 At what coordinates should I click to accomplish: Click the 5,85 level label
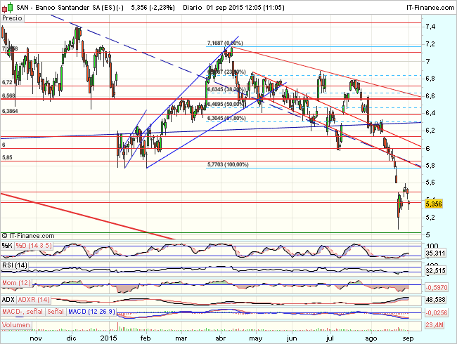pos(7,157)
